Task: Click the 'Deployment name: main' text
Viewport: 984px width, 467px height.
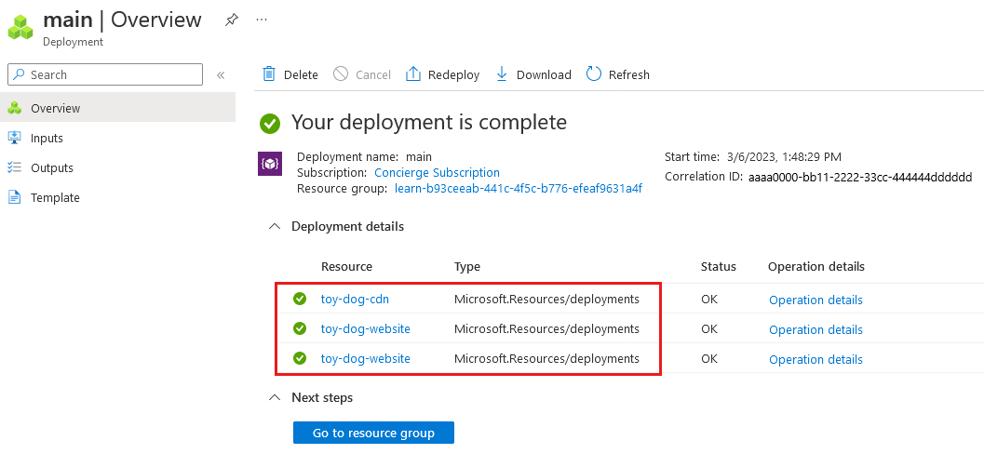Action: point(365,156)
